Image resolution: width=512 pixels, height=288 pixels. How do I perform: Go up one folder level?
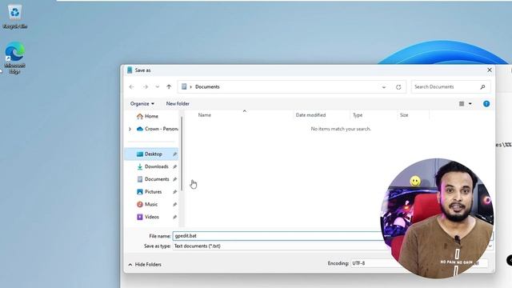[169, 87]
